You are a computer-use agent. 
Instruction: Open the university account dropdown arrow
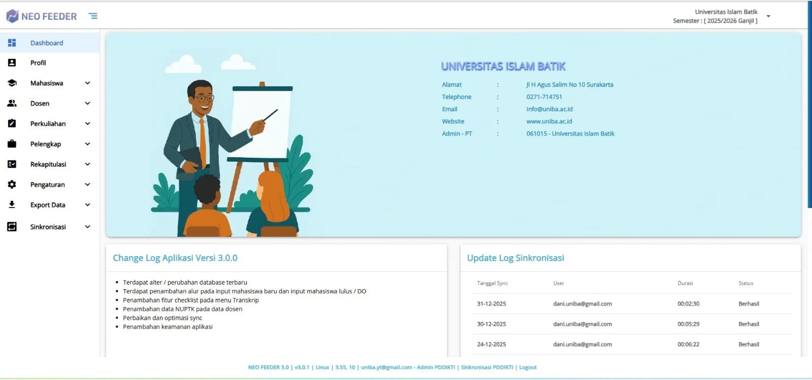click(x=768, y=16)
